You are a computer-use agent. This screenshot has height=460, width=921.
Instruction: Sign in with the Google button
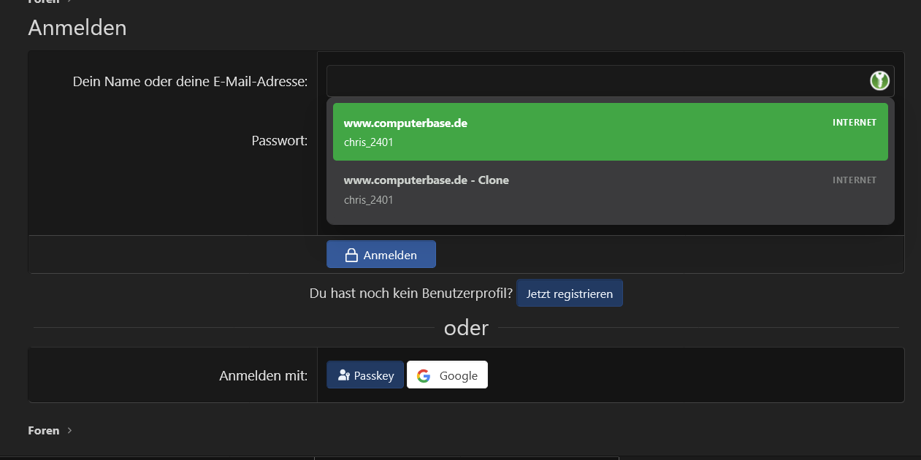click(x=447, y=375)
